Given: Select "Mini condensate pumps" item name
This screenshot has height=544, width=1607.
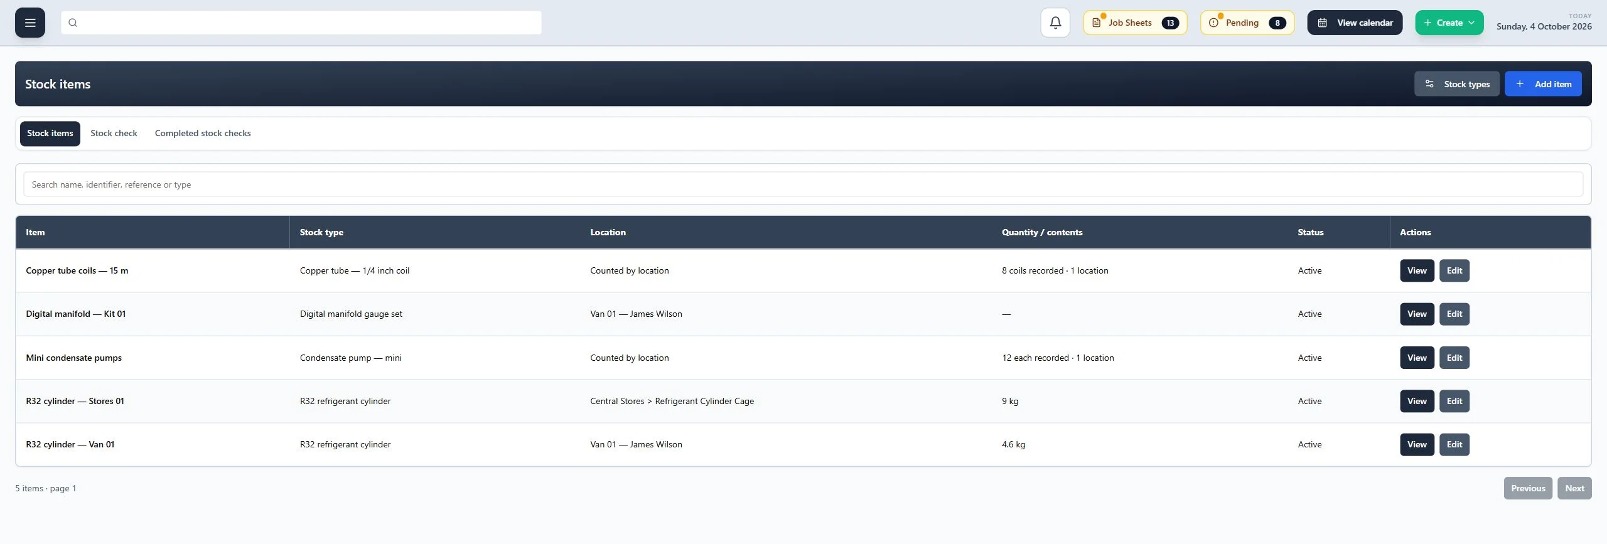Looking at the screenshot, I should tap(73, 358).
